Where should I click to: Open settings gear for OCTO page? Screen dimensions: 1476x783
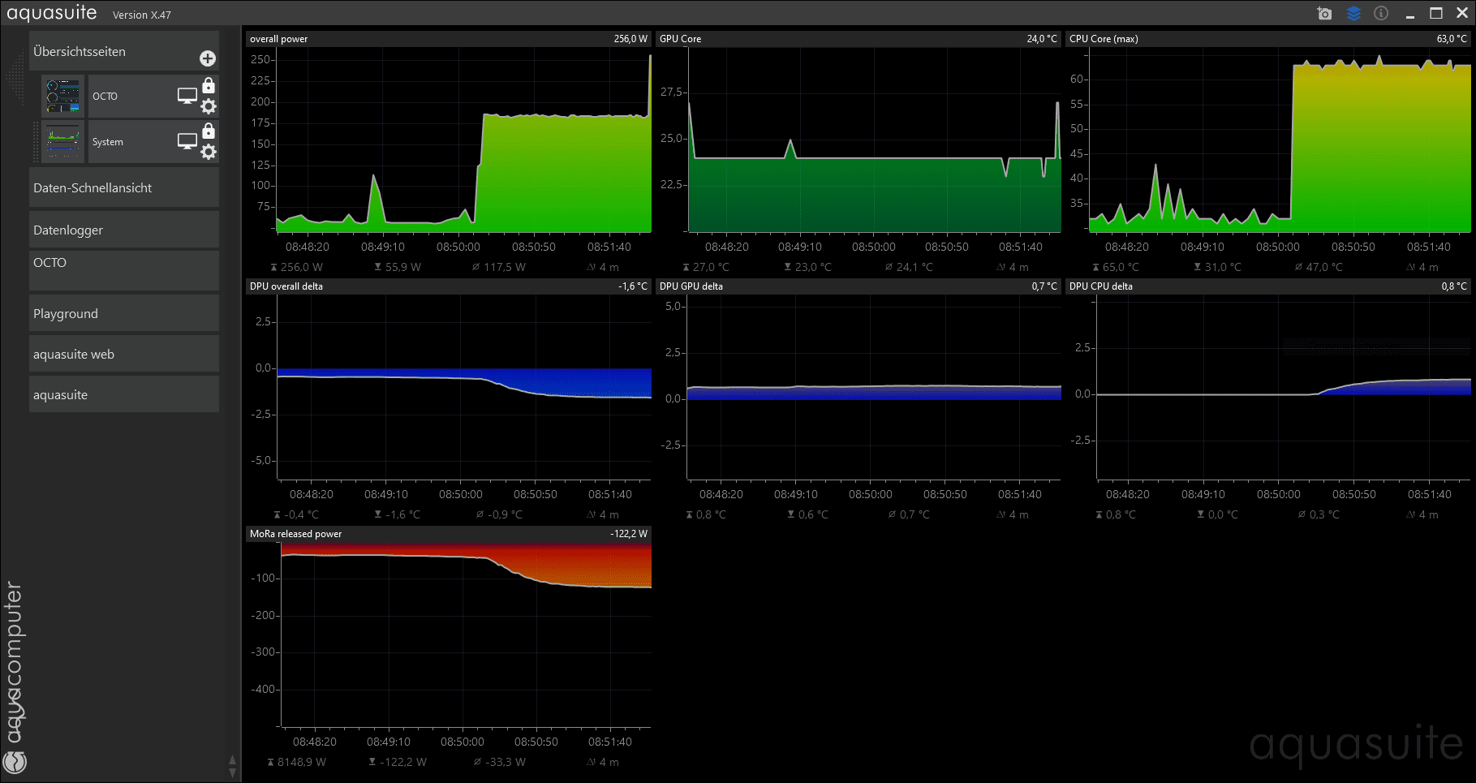[x=209, y=106]
